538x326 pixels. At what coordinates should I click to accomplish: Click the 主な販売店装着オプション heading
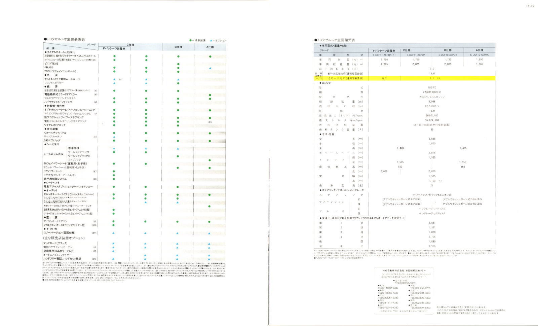tap(64, 238)
